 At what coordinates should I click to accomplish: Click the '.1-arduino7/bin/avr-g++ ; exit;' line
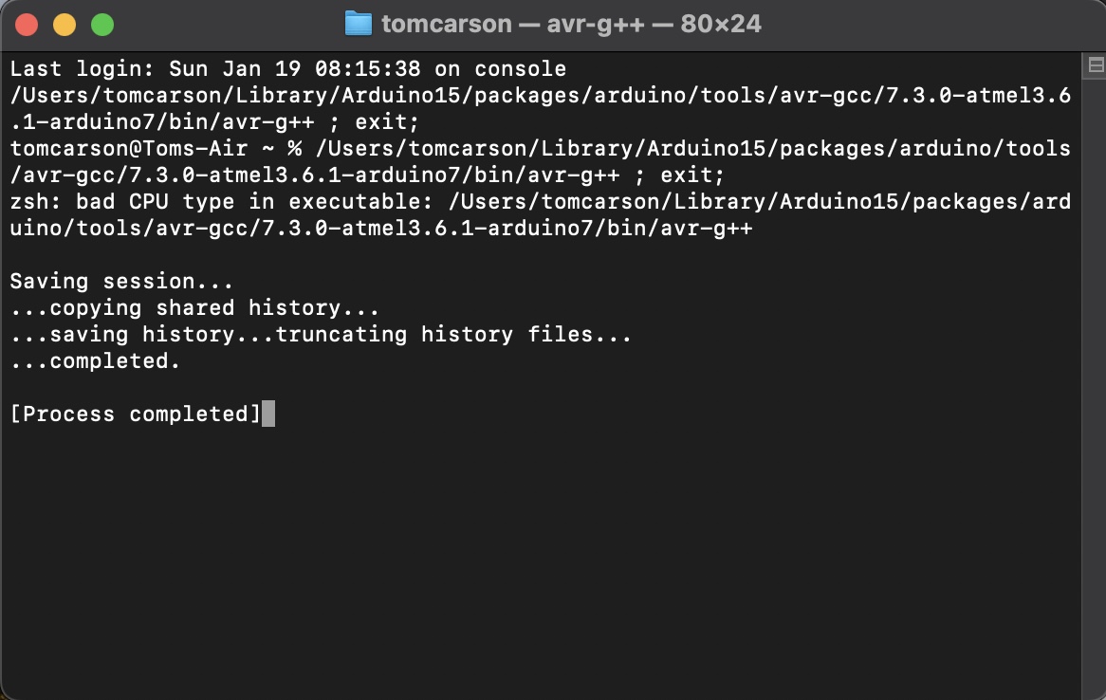(x=214, y=122)
